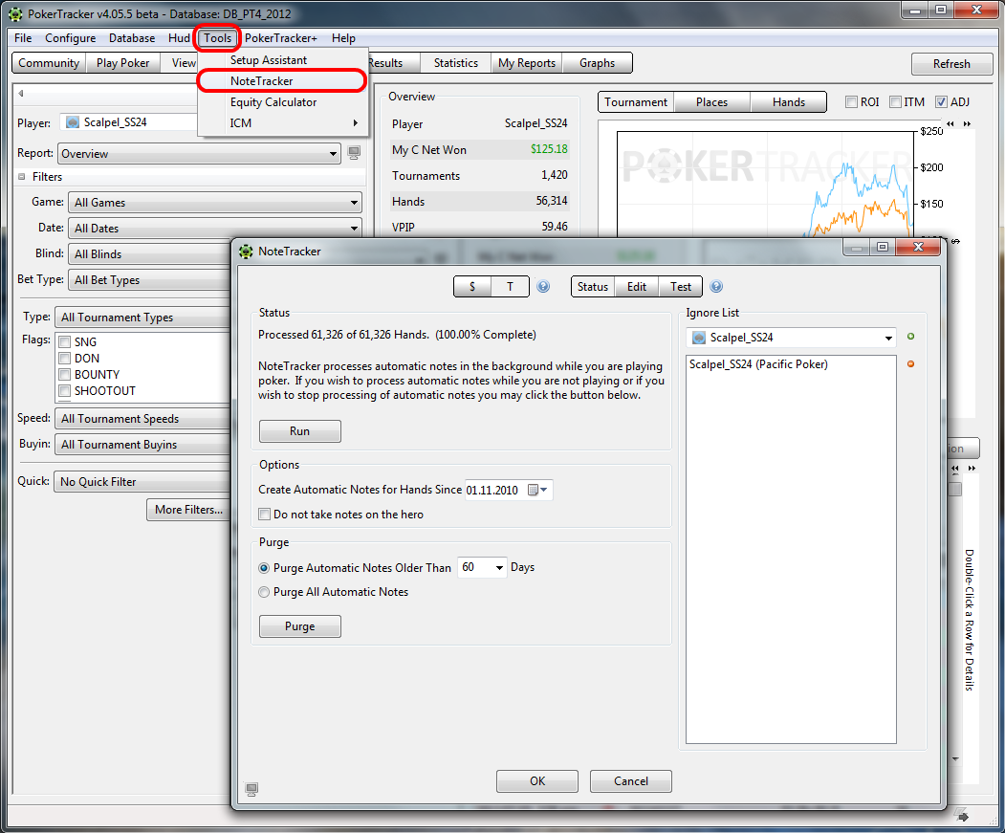The width and height of the screenshot is (1005, 833).
Task: Enable Do not take notes on the hero
Action: [x=264, y=515]
